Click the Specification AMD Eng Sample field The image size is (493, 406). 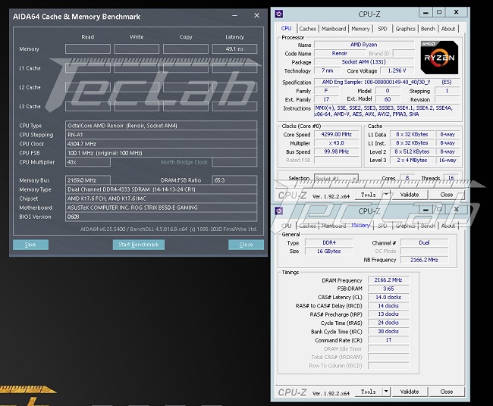(x=387, y=83)
